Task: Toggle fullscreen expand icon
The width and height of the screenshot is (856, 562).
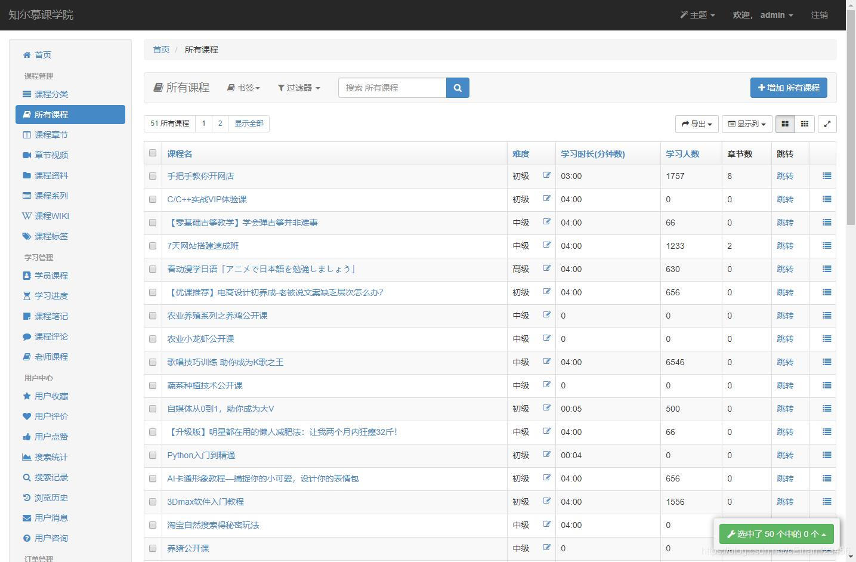Action: (x=827, y=123)
